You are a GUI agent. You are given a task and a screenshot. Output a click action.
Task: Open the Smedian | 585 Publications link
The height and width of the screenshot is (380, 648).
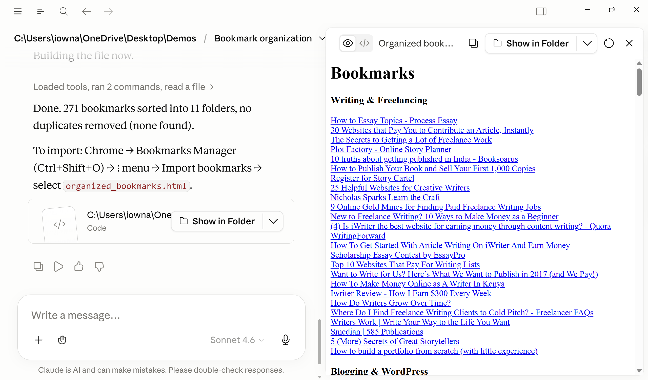pyautogui.click(x=376, y=332)
